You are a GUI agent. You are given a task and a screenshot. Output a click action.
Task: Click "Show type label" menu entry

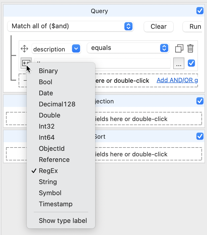(x=63, y=221)
